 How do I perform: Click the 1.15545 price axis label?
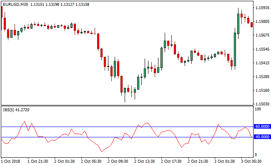pos(263,49)
